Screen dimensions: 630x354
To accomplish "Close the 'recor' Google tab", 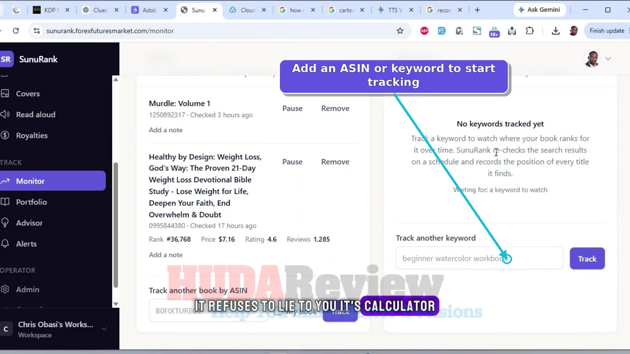I will point(460,10).
